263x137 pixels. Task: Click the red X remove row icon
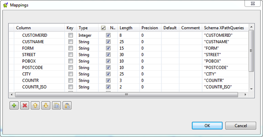pos(25,106)
